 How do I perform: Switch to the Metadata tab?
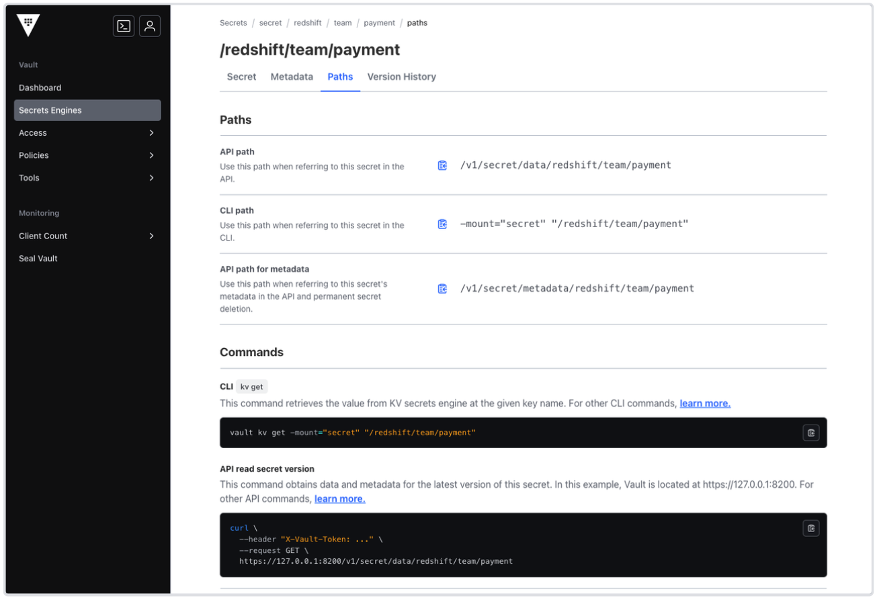[292, 77]
